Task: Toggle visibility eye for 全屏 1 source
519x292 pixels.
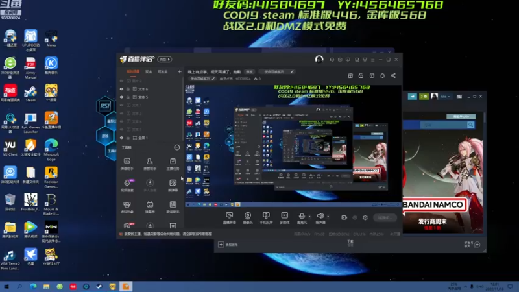Action: pos(121,138)
